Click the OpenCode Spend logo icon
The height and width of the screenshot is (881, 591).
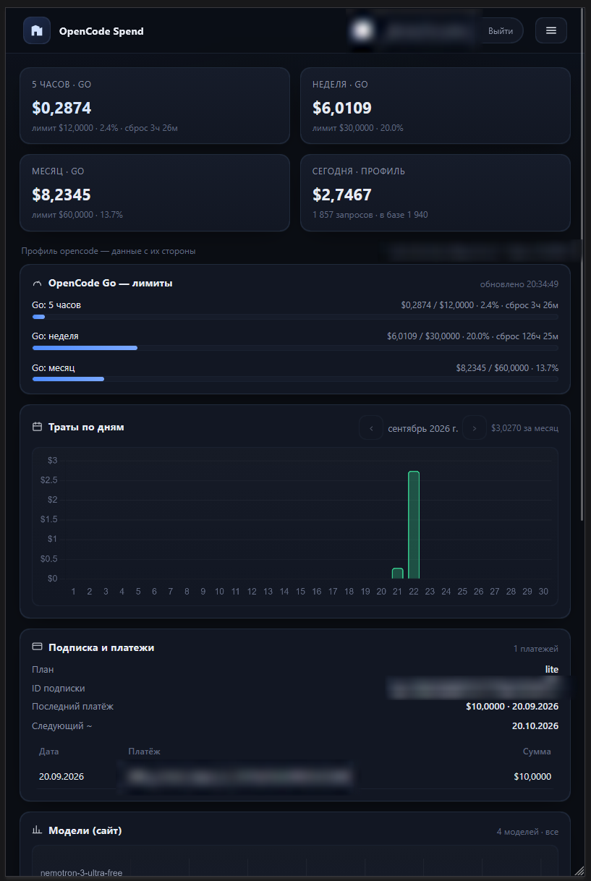[x=37, y=30]
